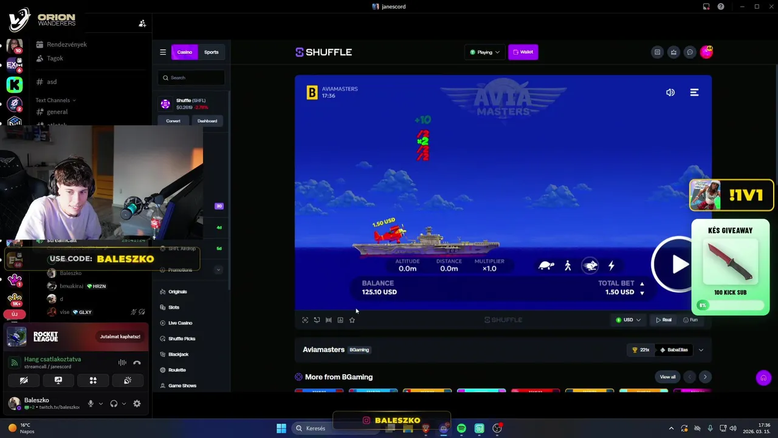Open Discord headphones output options chevron
Image resolution: width=778 pixels, height=438 pixels.
click(124, 403)
